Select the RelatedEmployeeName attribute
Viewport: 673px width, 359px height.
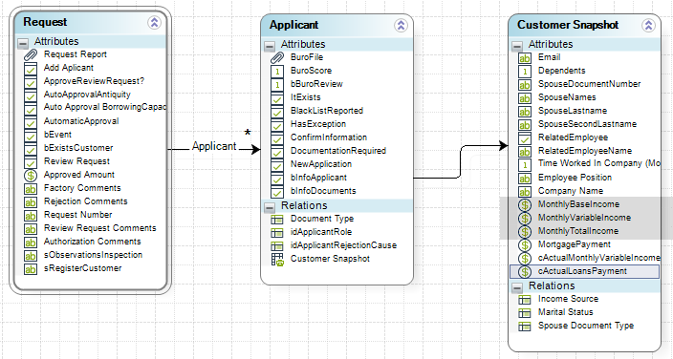click(585, 151)
